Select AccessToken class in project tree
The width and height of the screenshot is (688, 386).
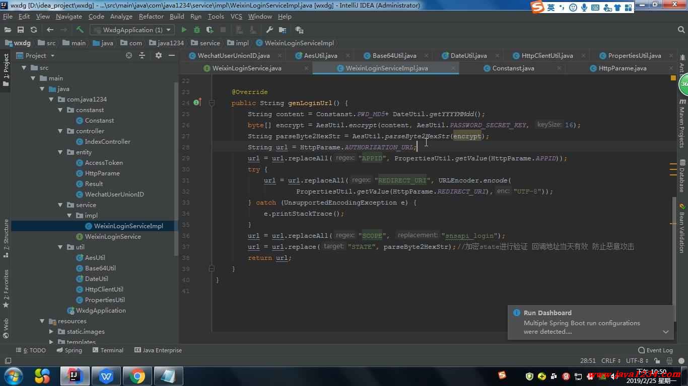(99, 163)
